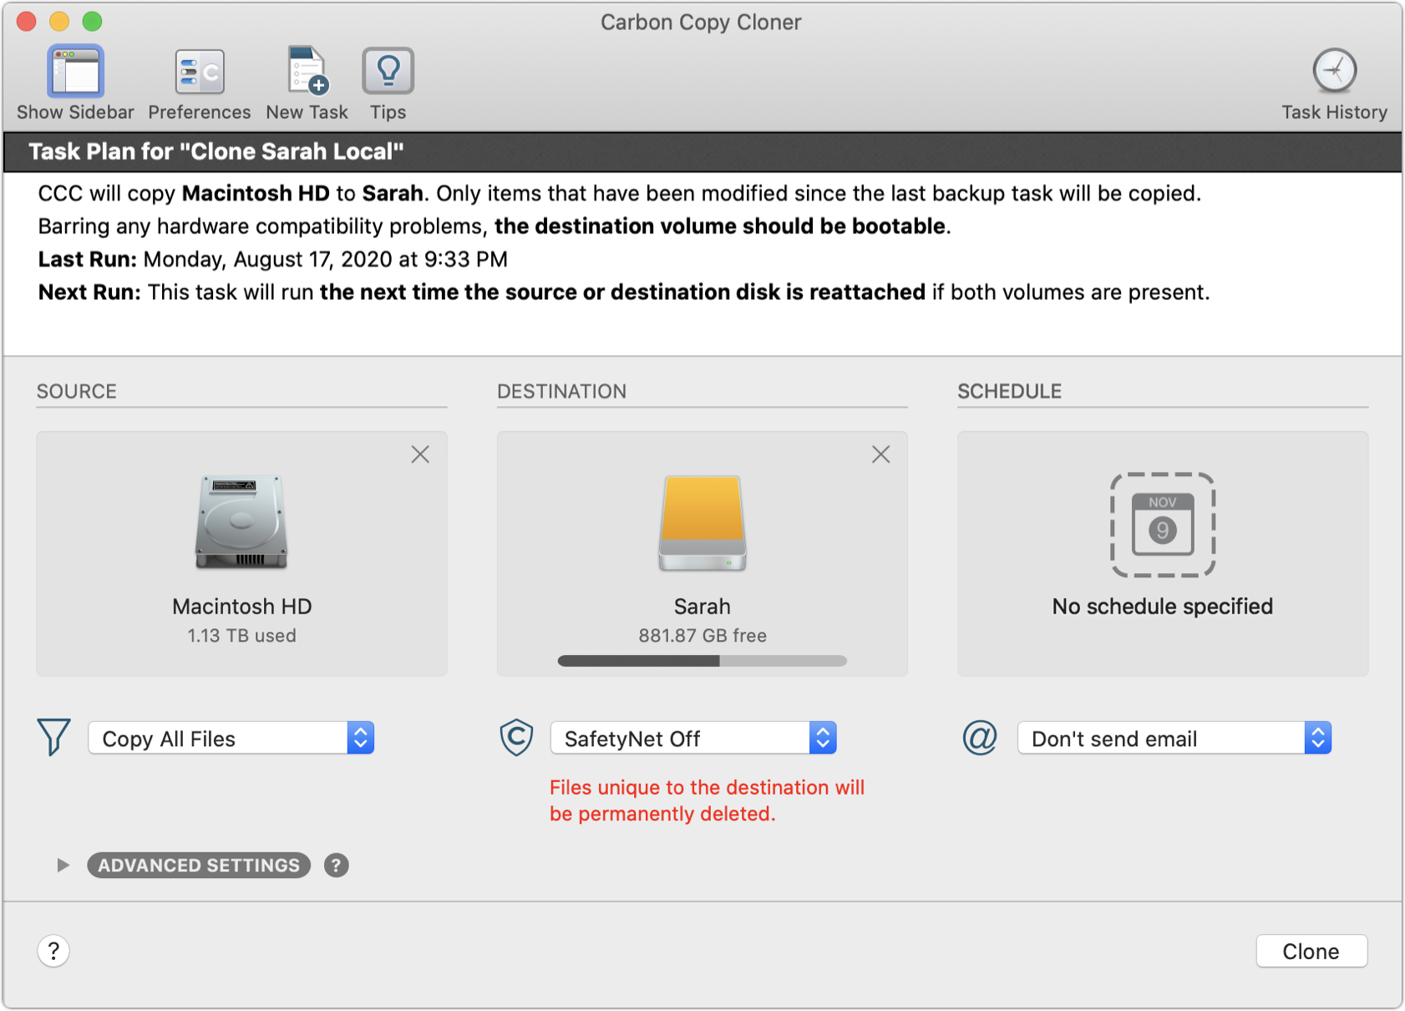The image size is (1405, 1011).
Task: Clear the Sarah destination selection
Action: 880,455
